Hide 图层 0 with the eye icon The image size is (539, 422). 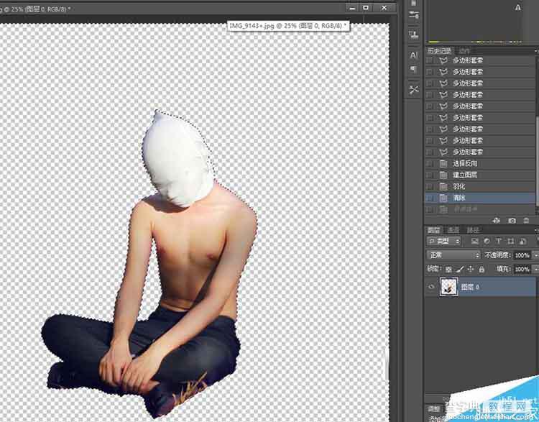tap(431, 287)
